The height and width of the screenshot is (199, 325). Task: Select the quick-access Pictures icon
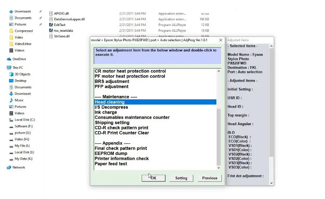pyautogui.click(x=11, y=25)
